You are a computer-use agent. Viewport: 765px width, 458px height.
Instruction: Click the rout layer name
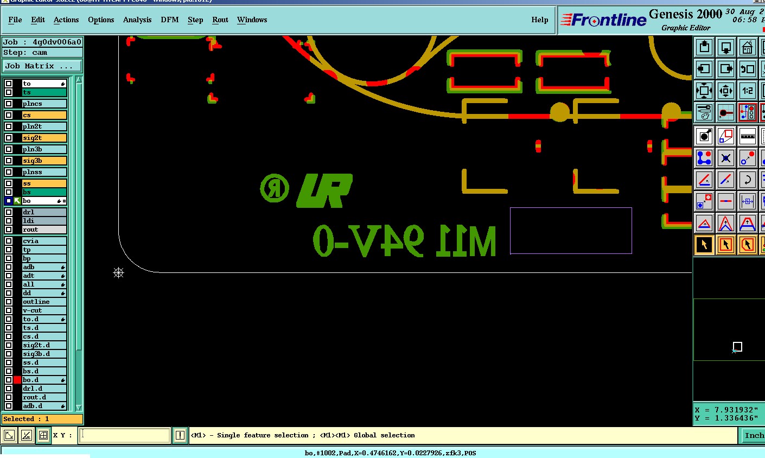click(x=44, y=230)
